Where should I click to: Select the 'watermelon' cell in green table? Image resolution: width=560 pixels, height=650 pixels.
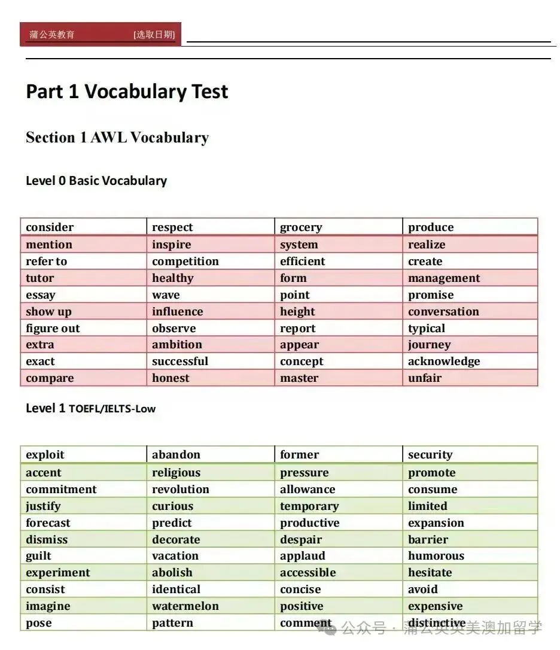211,606
